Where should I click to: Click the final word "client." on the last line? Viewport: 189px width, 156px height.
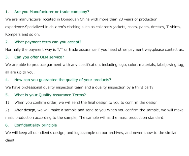click(x=10, y=140)
